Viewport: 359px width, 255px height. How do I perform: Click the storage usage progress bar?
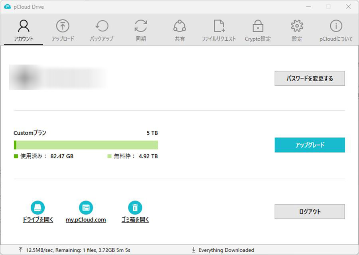[x=86, y=145]
